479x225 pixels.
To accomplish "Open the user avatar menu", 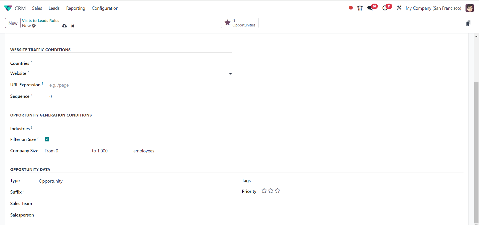I will (x=470, y=8).
